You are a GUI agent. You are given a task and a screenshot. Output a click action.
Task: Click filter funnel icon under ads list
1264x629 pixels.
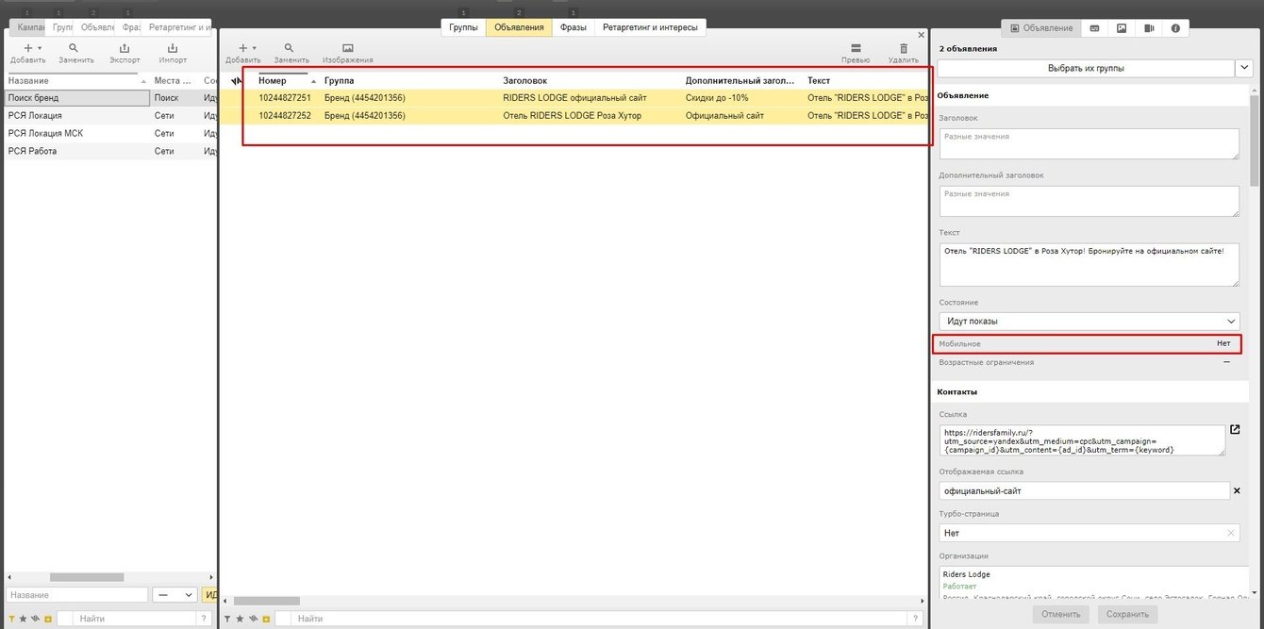point(228,619)
